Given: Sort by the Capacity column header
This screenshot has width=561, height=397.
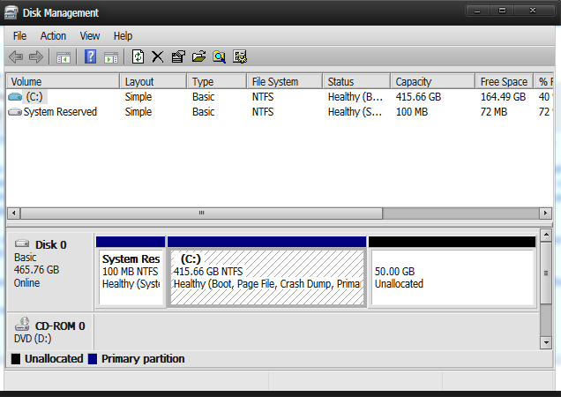Looking at the screenshot, I should pos(433,82).
